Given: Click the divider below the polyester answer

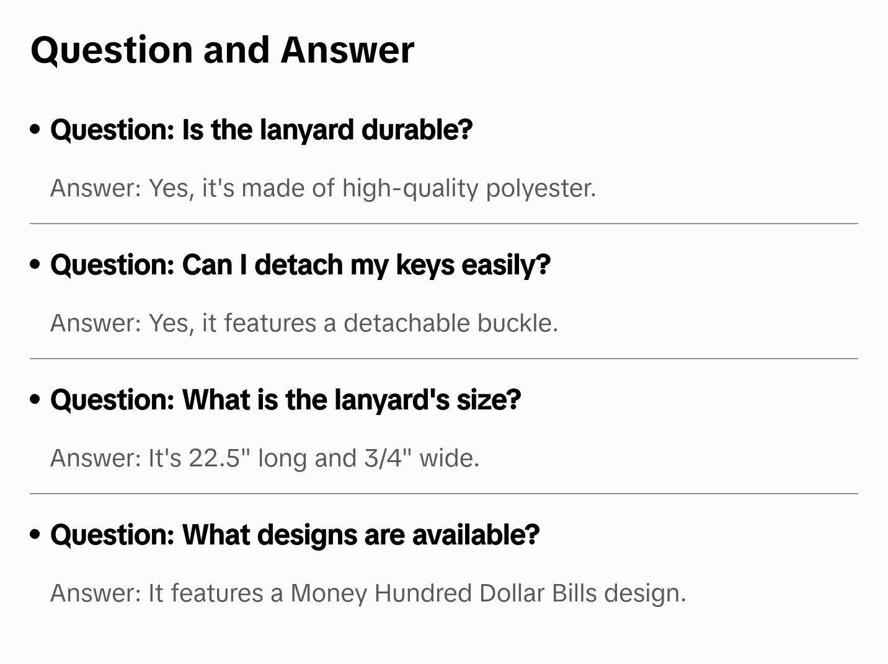Looking at the screenshot, I should (444, 224).
